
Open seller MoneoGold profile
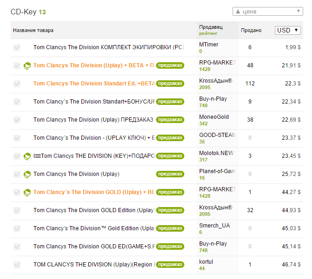[214, 117]
